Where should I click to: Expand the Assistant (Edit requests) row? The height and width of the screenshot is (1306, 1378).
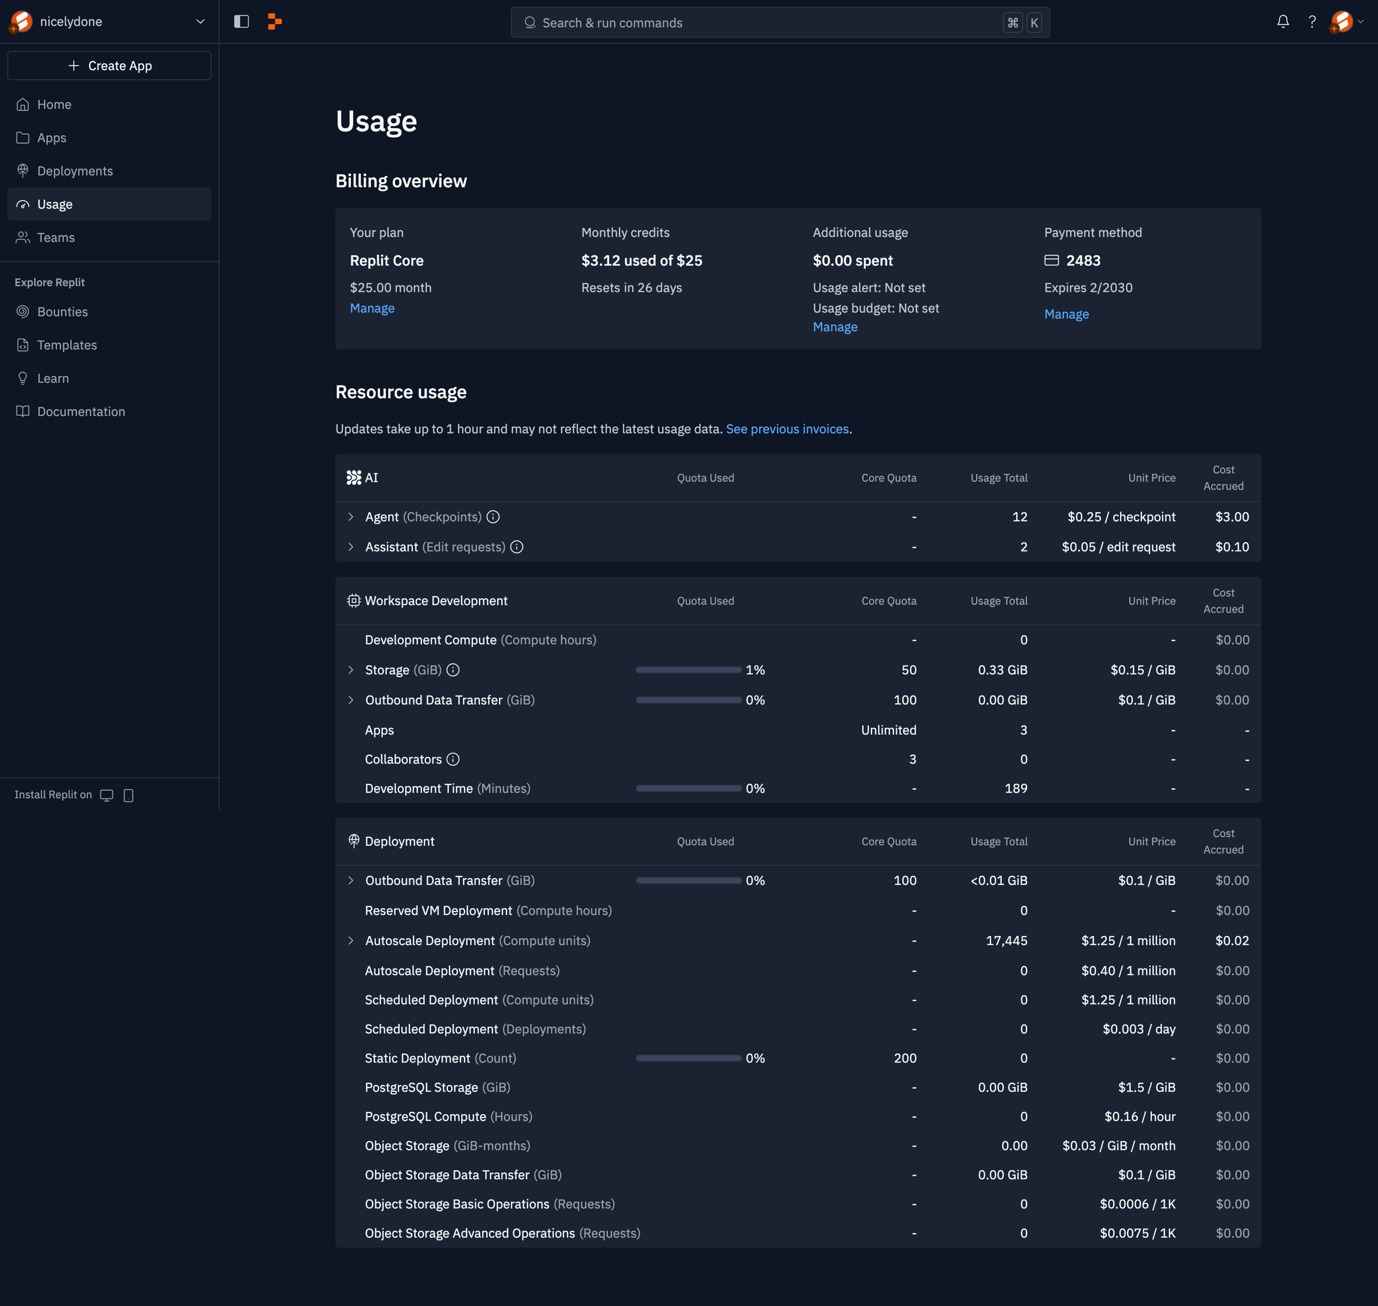pyautogui.click(x=351, y=547)
